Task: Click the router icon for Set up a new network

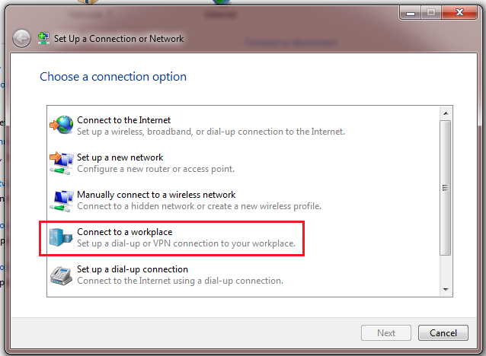Action: point(62,162)
